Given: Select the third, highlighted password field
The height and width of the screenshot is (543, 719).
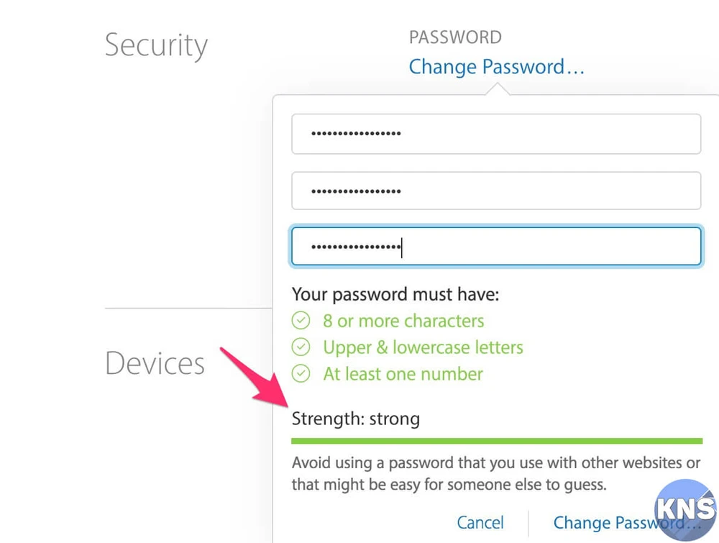Looking at the screenshot, I should tap(496, 247).
